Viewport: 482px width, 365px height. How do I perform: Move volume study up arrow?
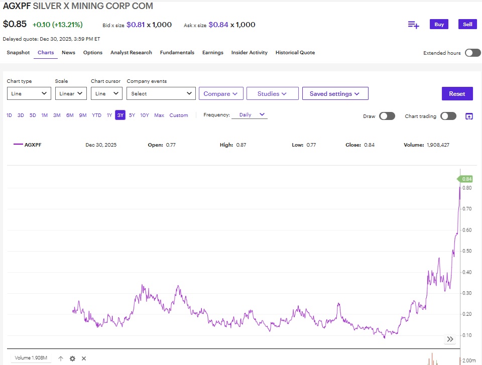[61, 358]
